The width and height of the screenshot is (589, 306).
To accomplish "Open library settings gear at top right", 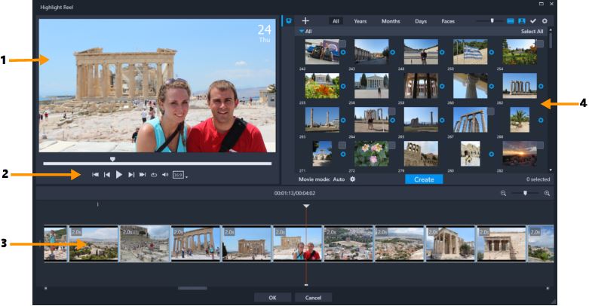I will pos(545,21).
